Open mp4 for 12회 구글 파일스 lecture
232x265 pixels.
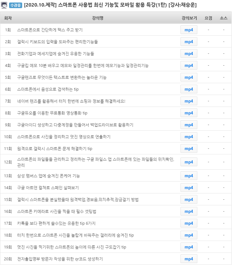point(189,162)
